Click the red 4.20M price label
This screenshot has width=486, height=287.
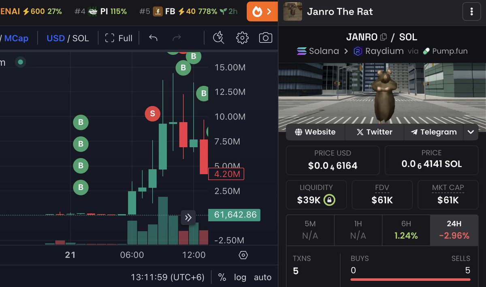tap(226, 174)
